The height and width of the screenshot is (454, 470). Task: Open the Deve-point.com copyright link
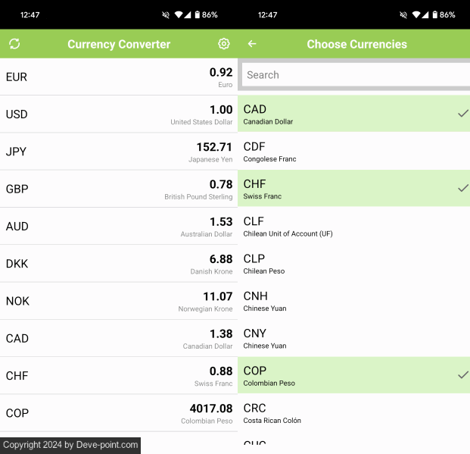point(70,445)
